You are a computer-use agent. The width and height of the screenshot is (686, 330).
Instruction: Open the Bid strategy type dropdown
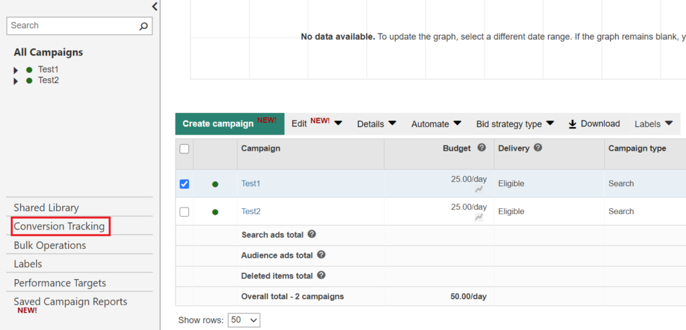coord(514,124)
